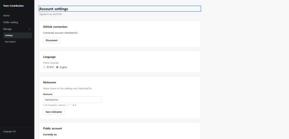Open the Manage sidebar menu
The width and height of the screenshot is (289, 139).
point(17,29)
